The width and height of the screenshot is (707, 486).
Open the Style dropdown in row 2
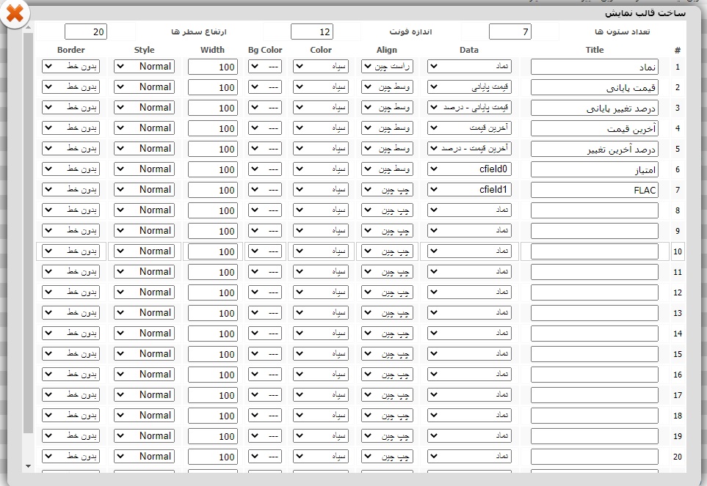(x=145, y=86)
